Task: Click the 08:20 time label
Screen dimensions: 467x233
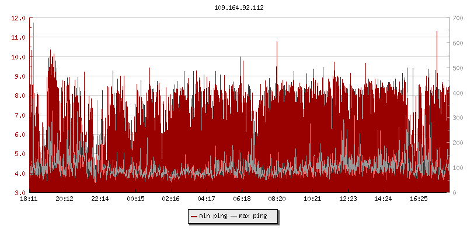Action: coord(277,199)
